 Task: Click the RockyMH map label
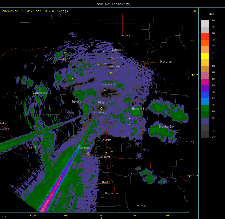pyautogui.click(x=64, y=59)
